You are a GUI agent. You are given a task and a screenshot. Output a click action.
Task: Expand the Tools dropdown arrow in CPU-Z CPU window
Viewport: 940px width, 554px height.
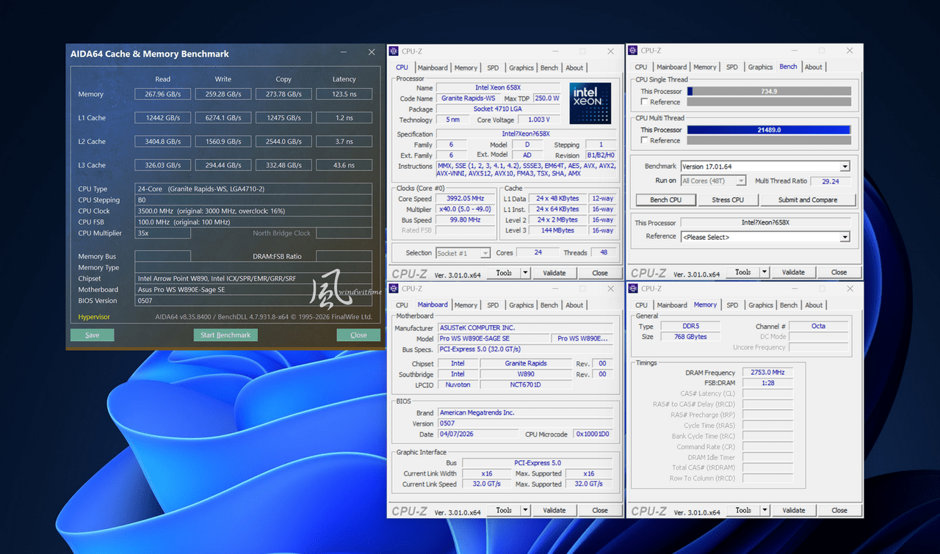(x=525, y=273)
